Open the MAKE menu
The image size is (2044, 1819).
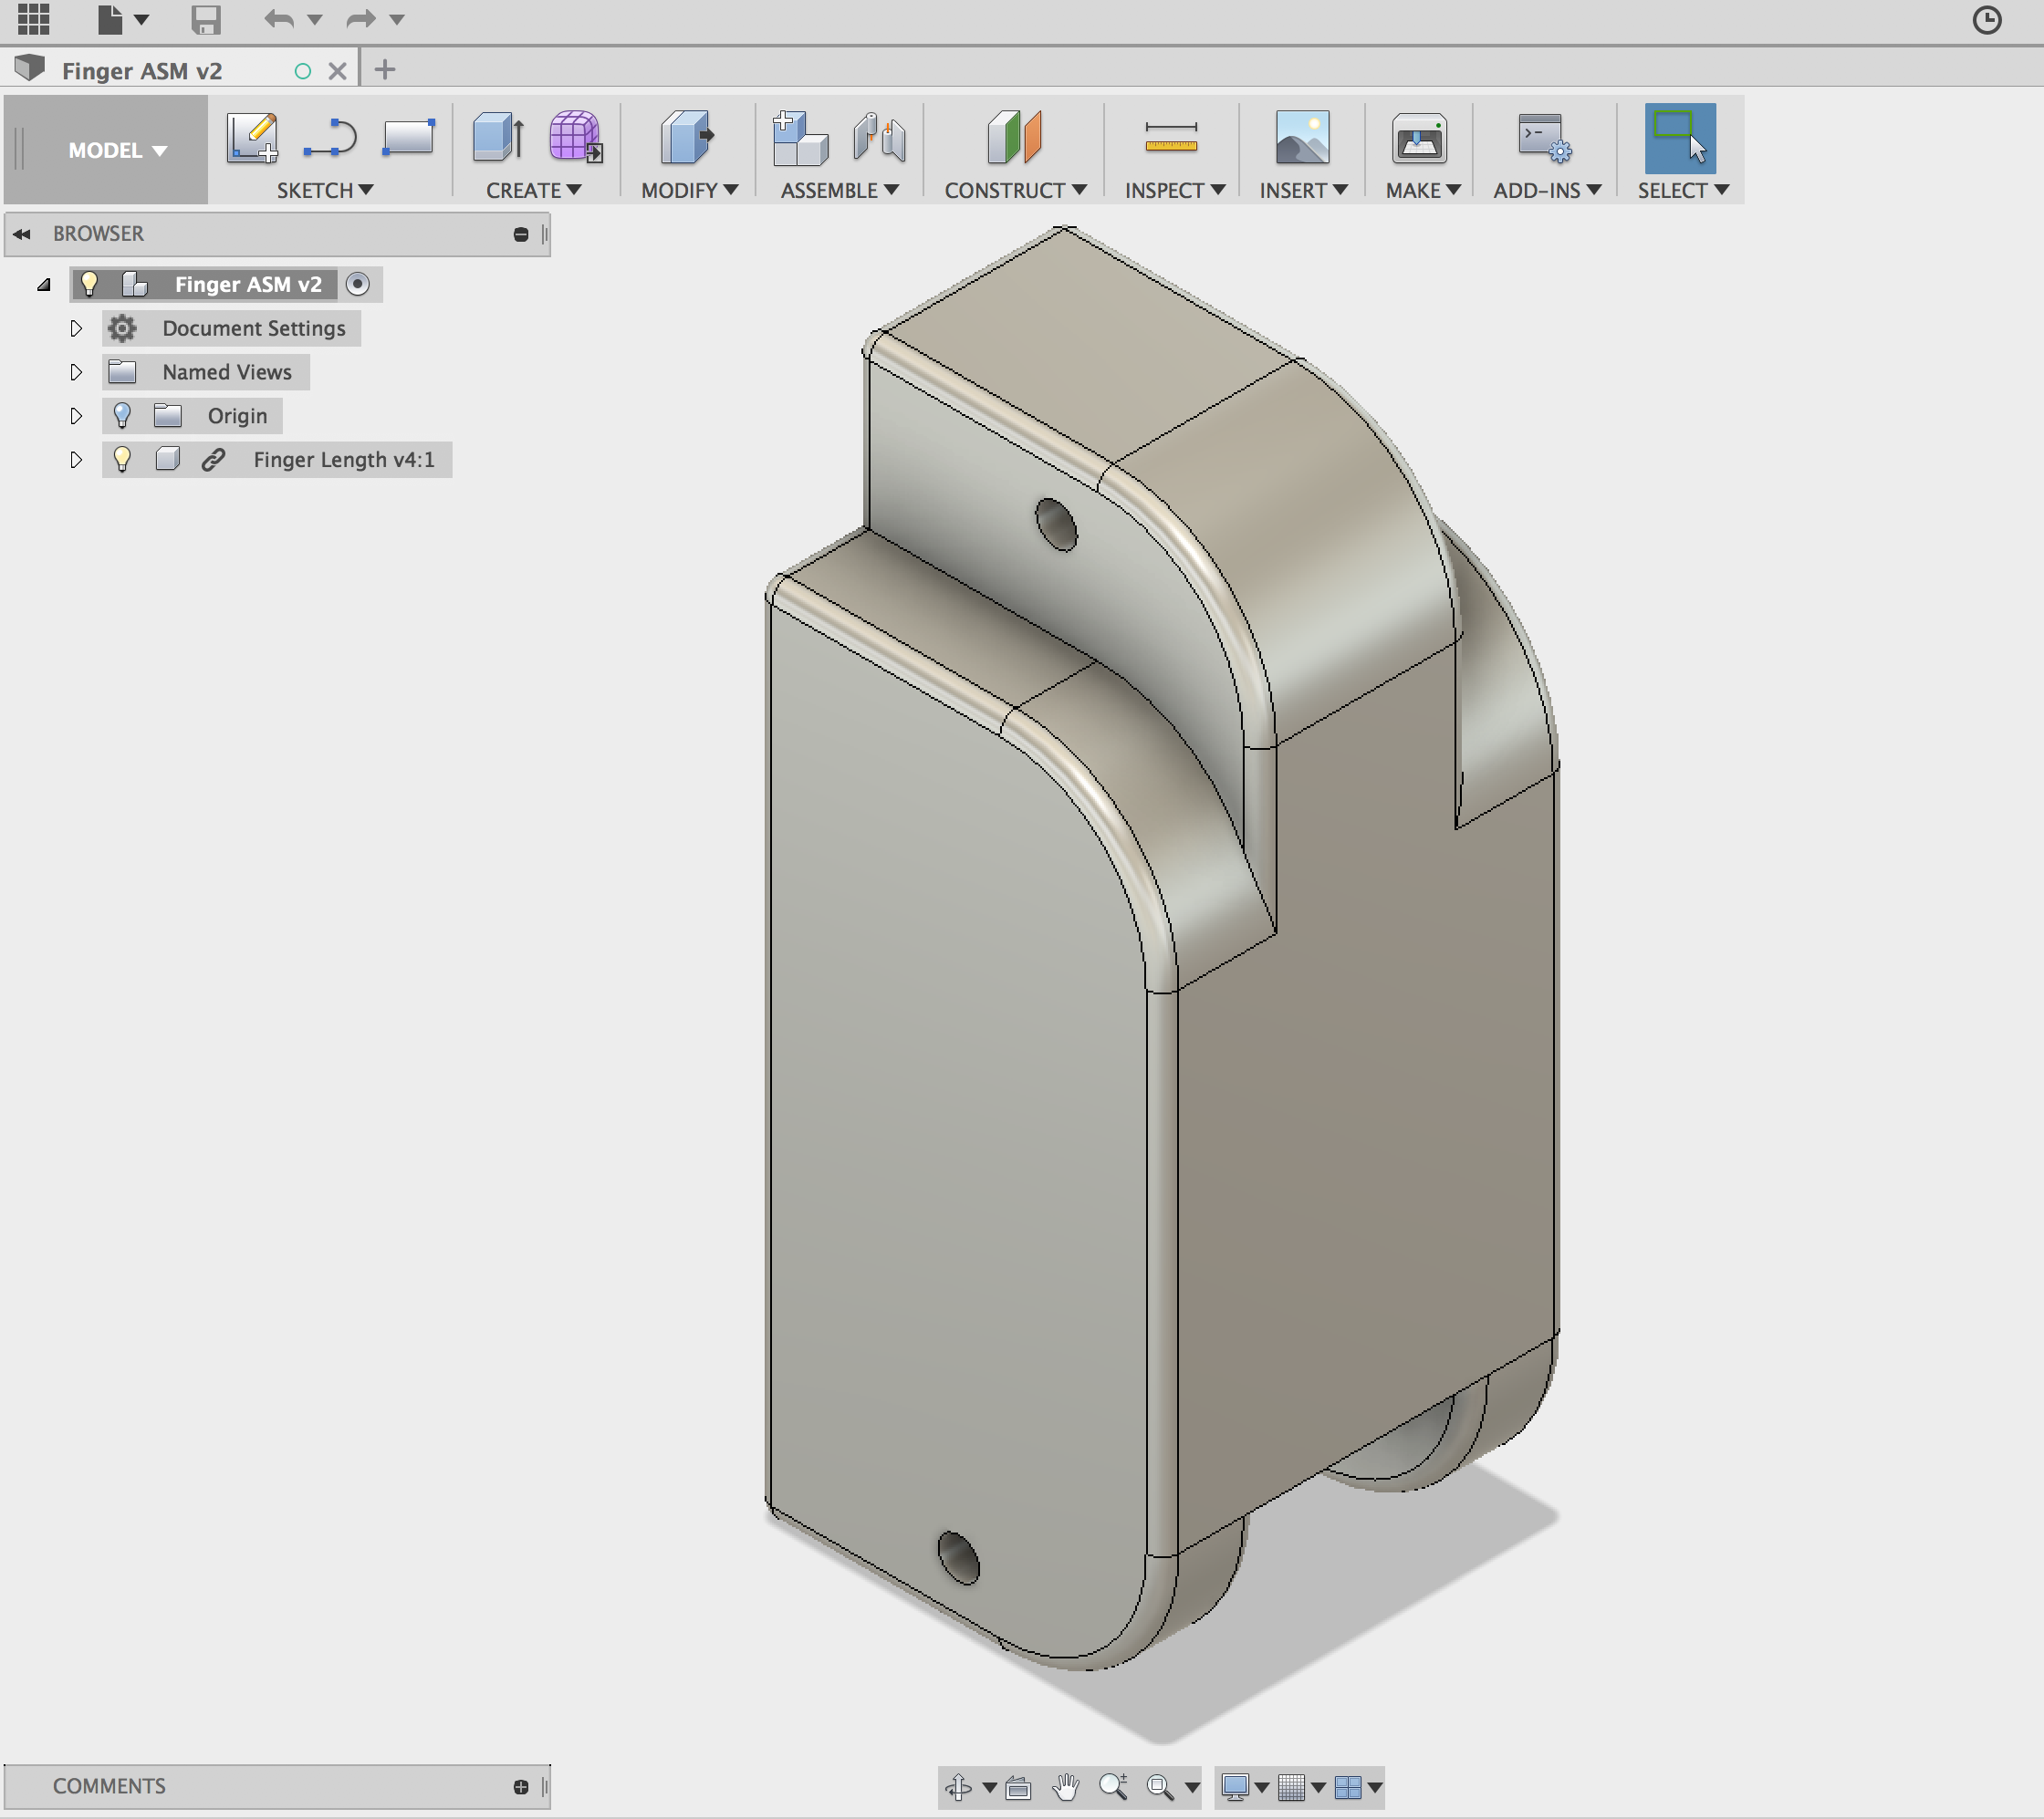tap(1423, 190)
